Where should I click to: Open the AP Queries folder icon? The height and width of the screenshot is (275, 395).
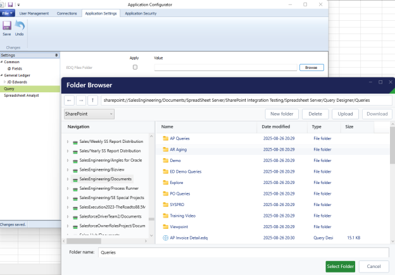point(165,138)
